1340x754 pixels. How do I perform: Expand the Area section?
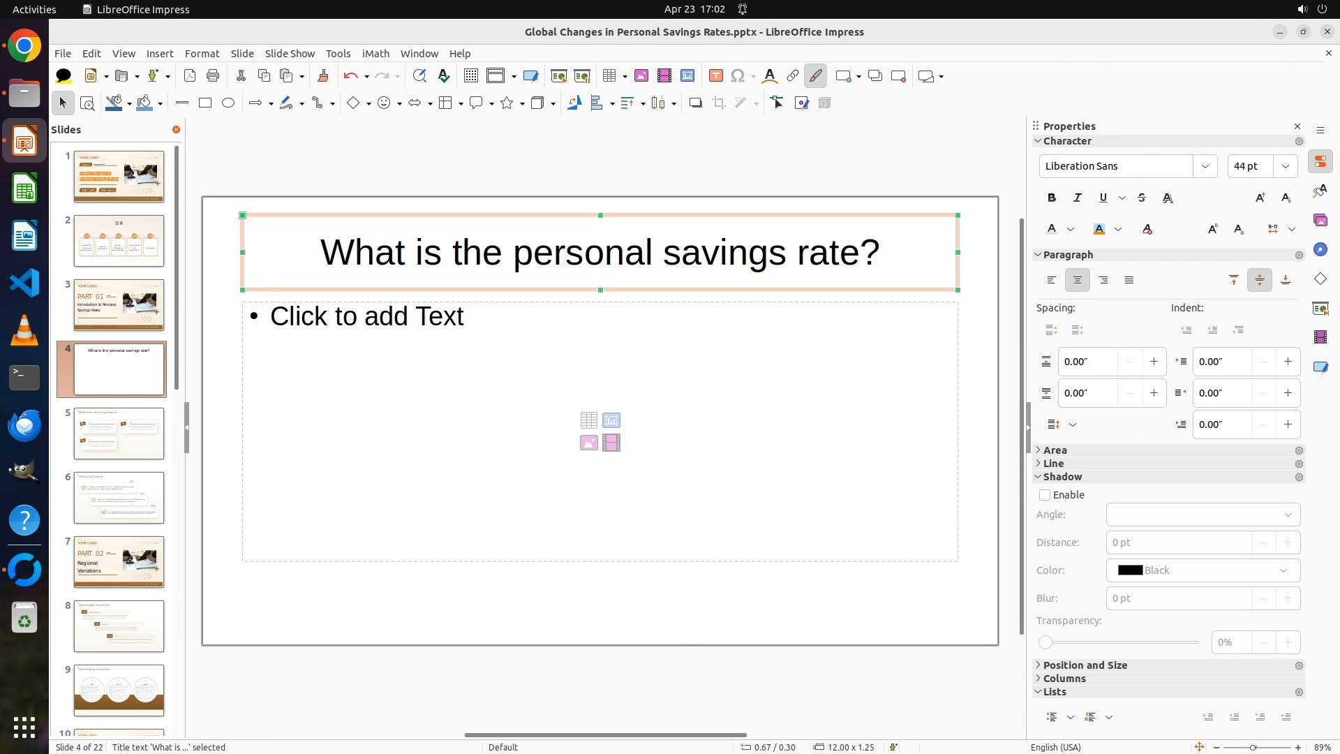(x=1055, y=450)
